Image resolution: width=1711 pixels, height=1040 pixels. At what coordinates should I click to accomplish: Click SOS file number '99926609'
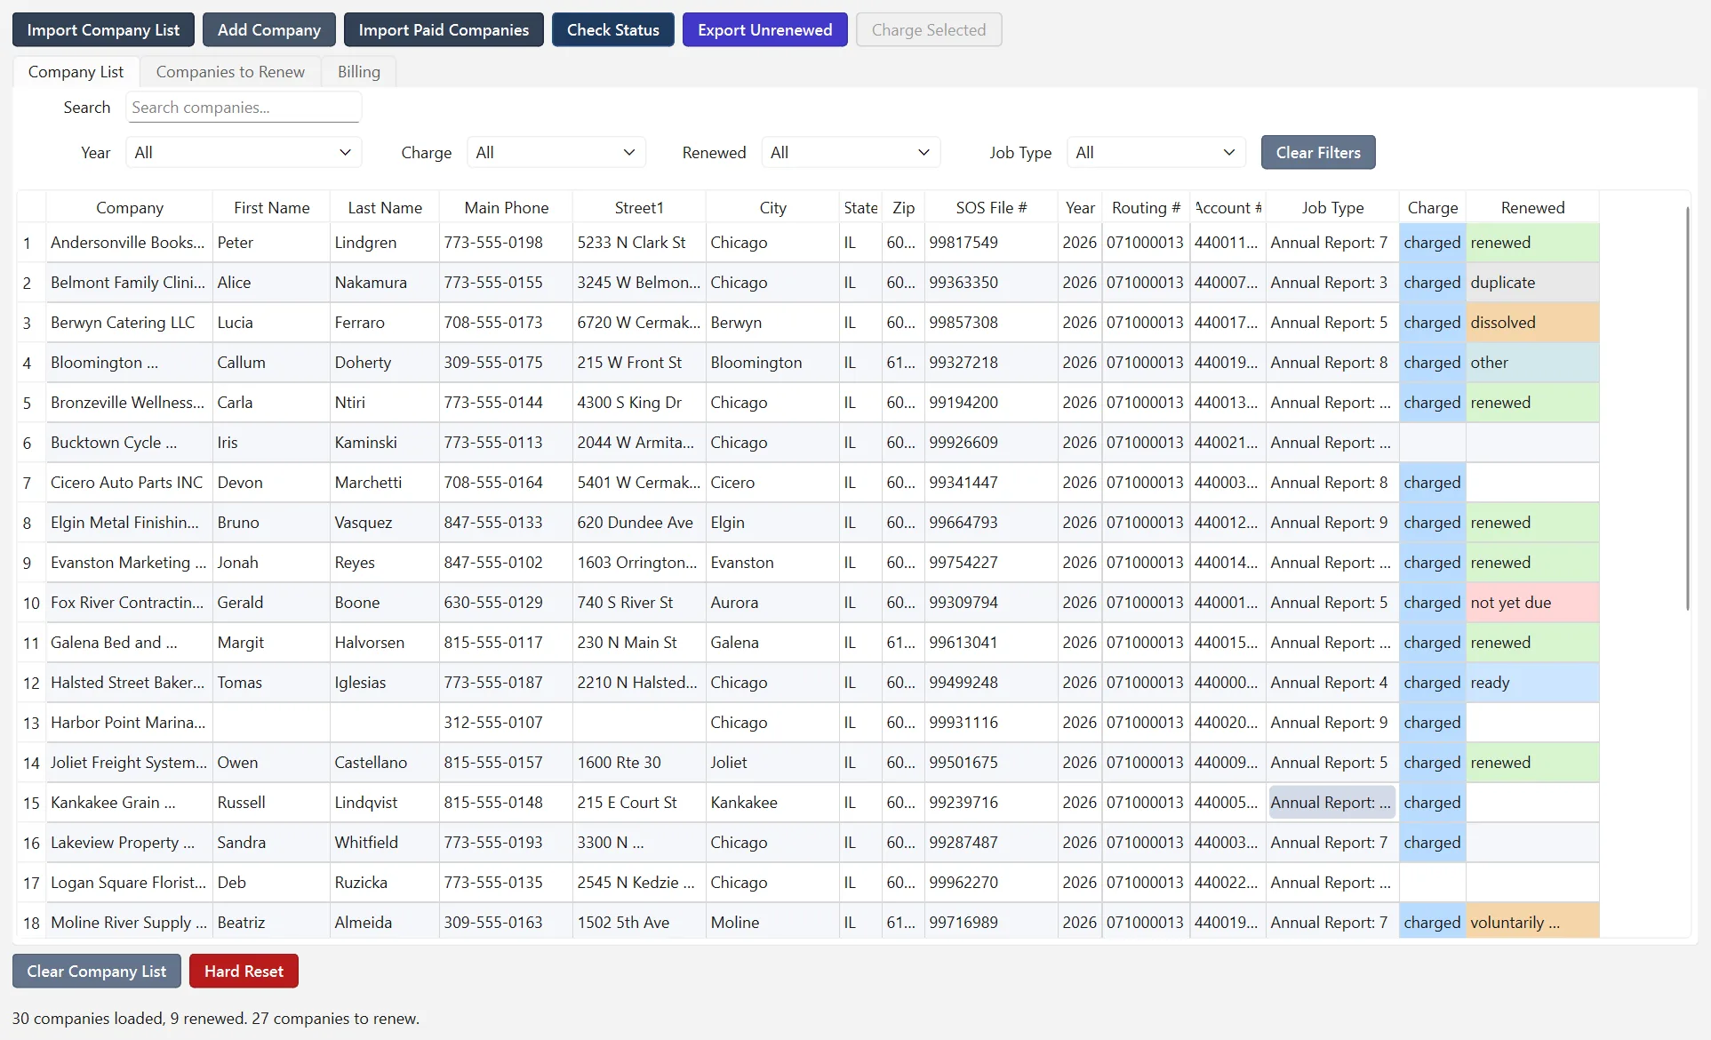click(x=991, y=443)
